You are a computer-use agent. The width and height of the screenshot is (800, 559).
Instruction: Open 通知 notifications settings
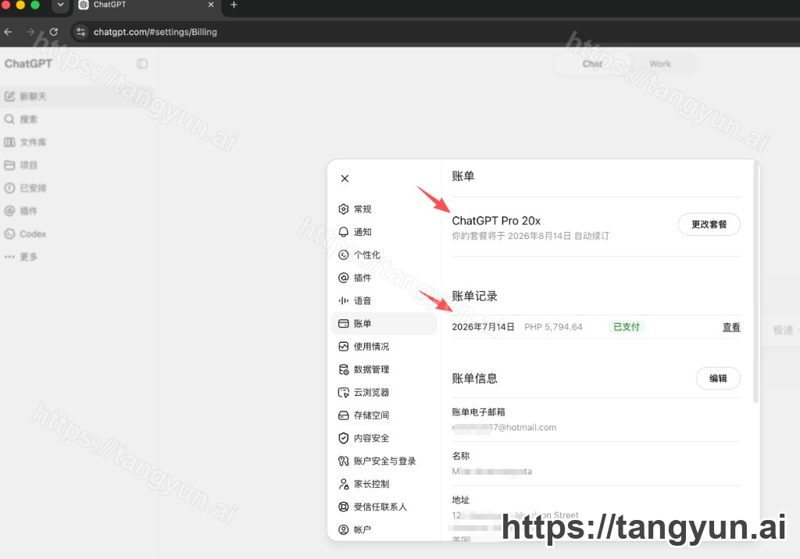(384, 232)
